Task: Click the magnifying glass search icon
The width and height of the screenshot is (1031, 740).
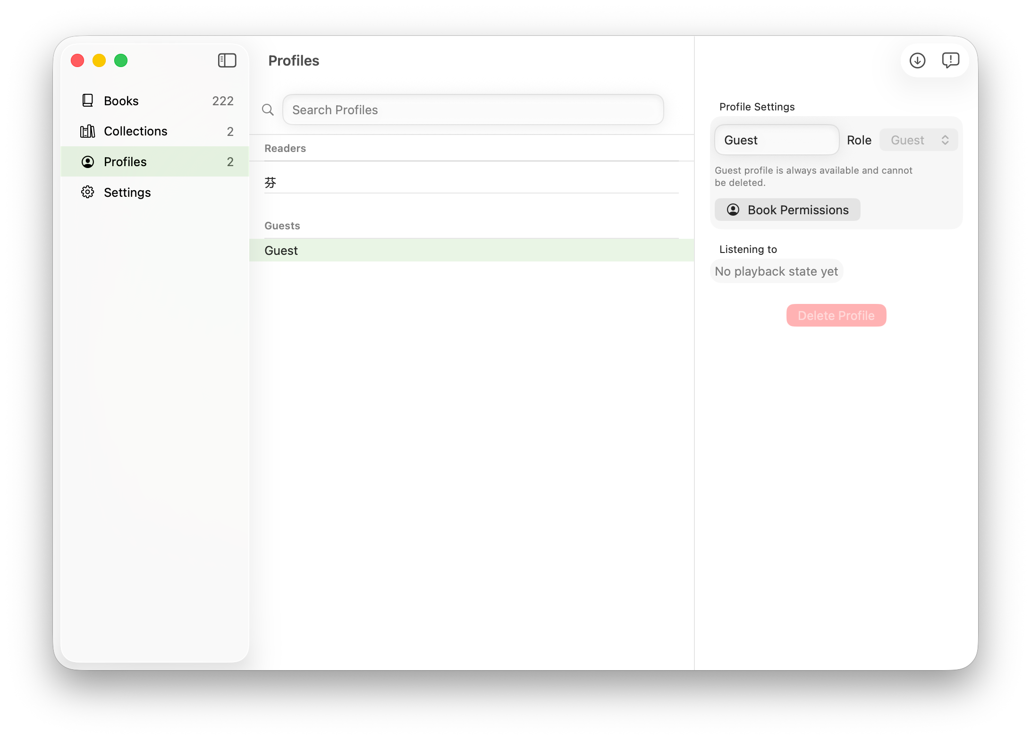Action: coord(268,109)
